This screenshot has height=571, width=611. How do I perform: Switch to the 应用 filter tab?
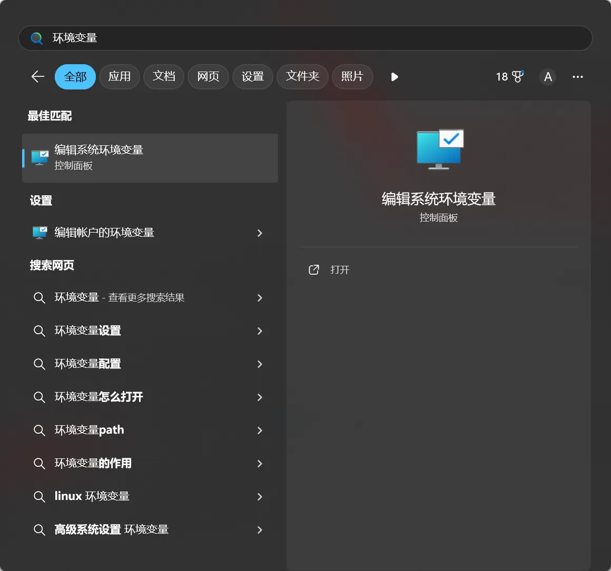point(119,76)
